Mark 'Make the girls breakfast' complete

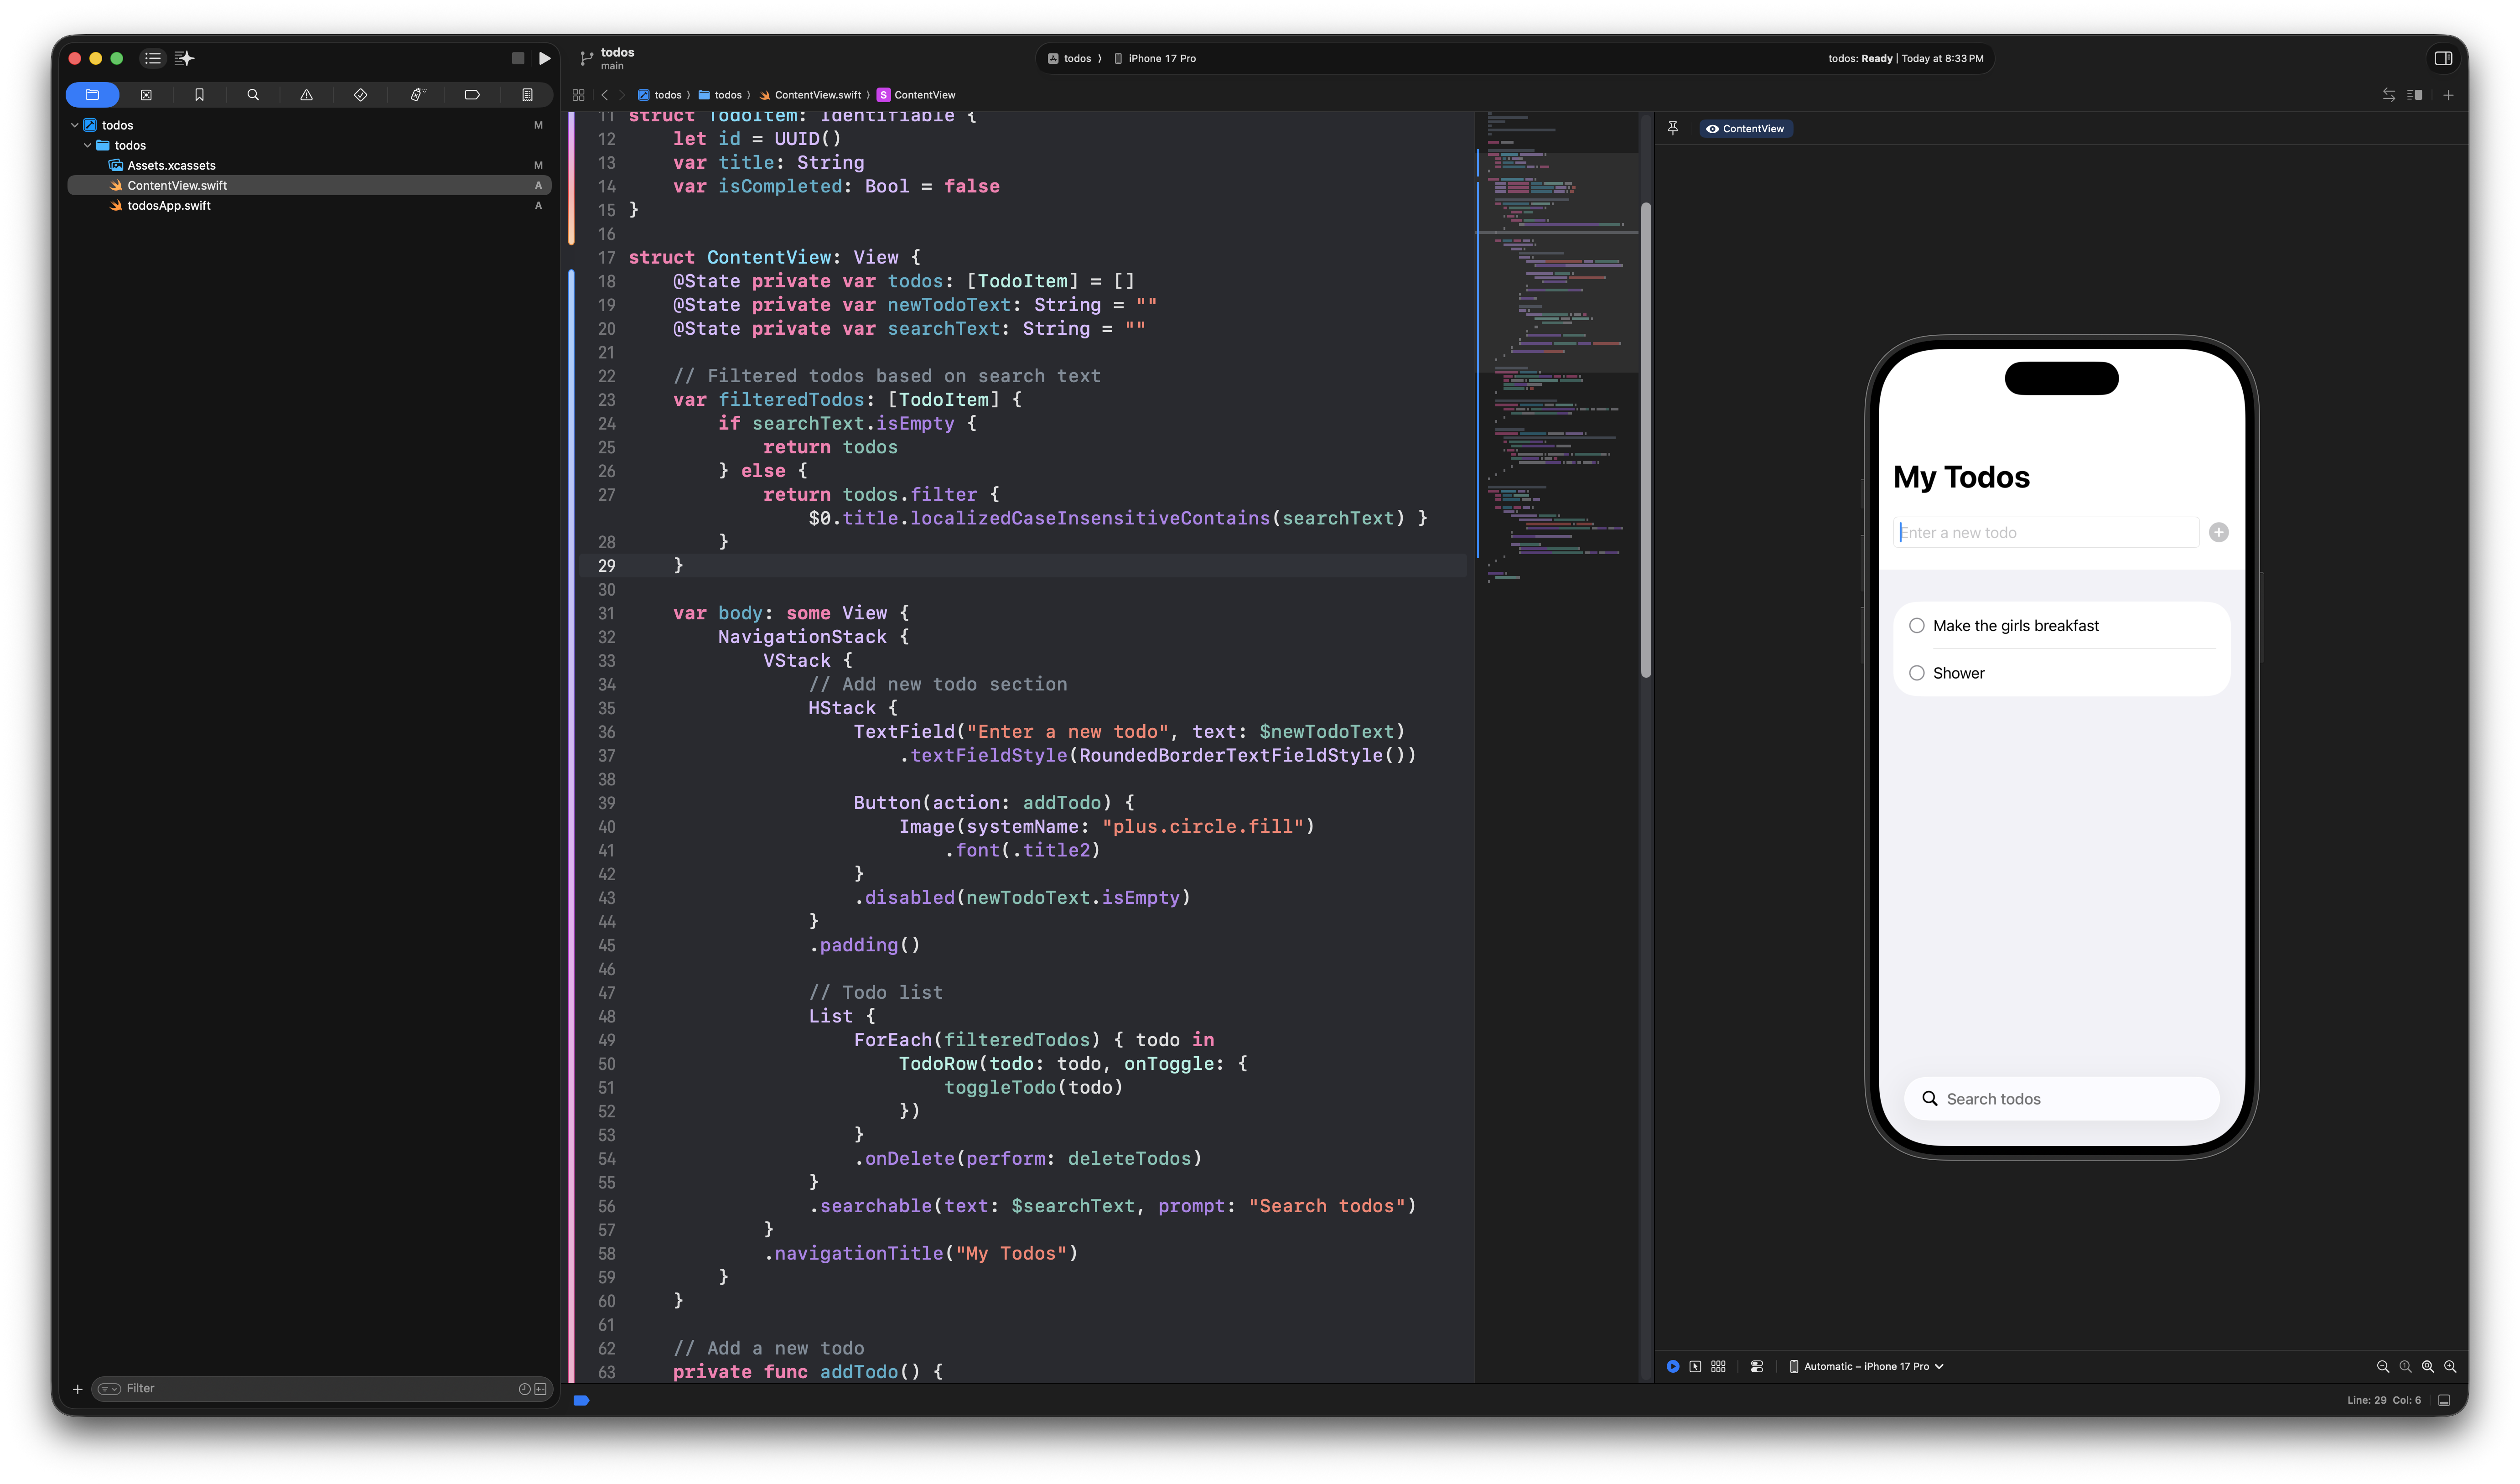[x=1917, y=626]
